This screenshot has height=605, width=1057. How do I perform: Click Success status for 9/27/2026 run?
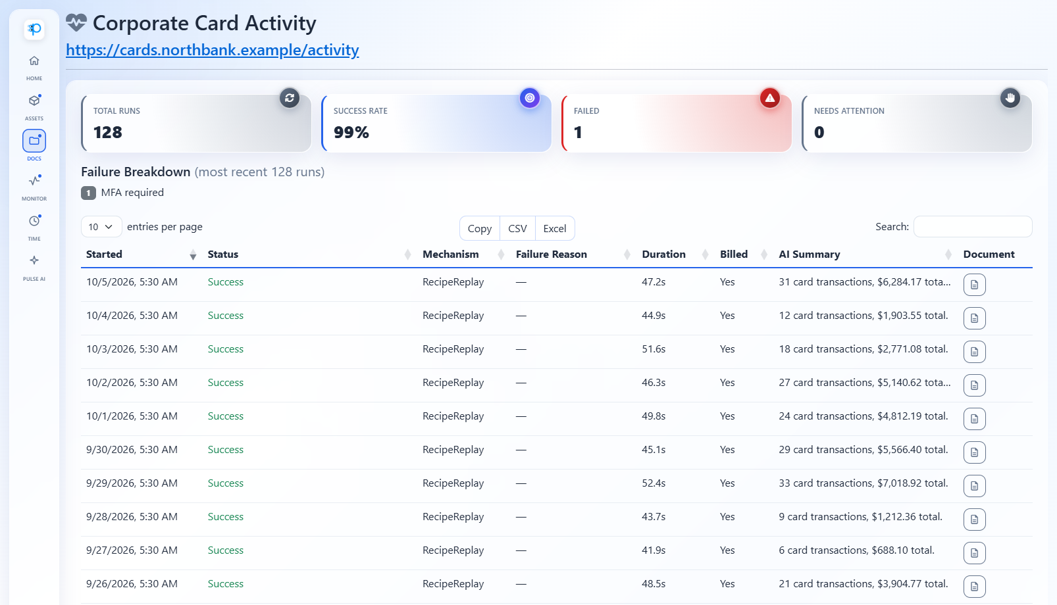coord(226,550)
